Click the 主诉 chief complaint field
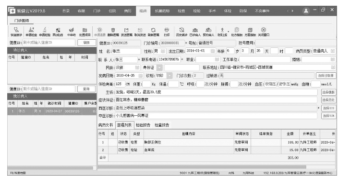The image size is (350, 178). pos(216,92)
